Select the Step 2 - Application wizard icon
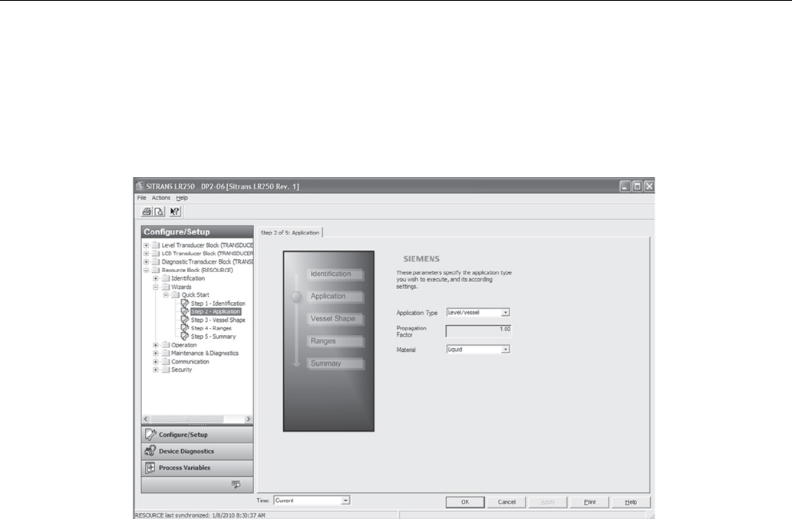The height and width of the screenshot is (519, 792). [185, 312]
